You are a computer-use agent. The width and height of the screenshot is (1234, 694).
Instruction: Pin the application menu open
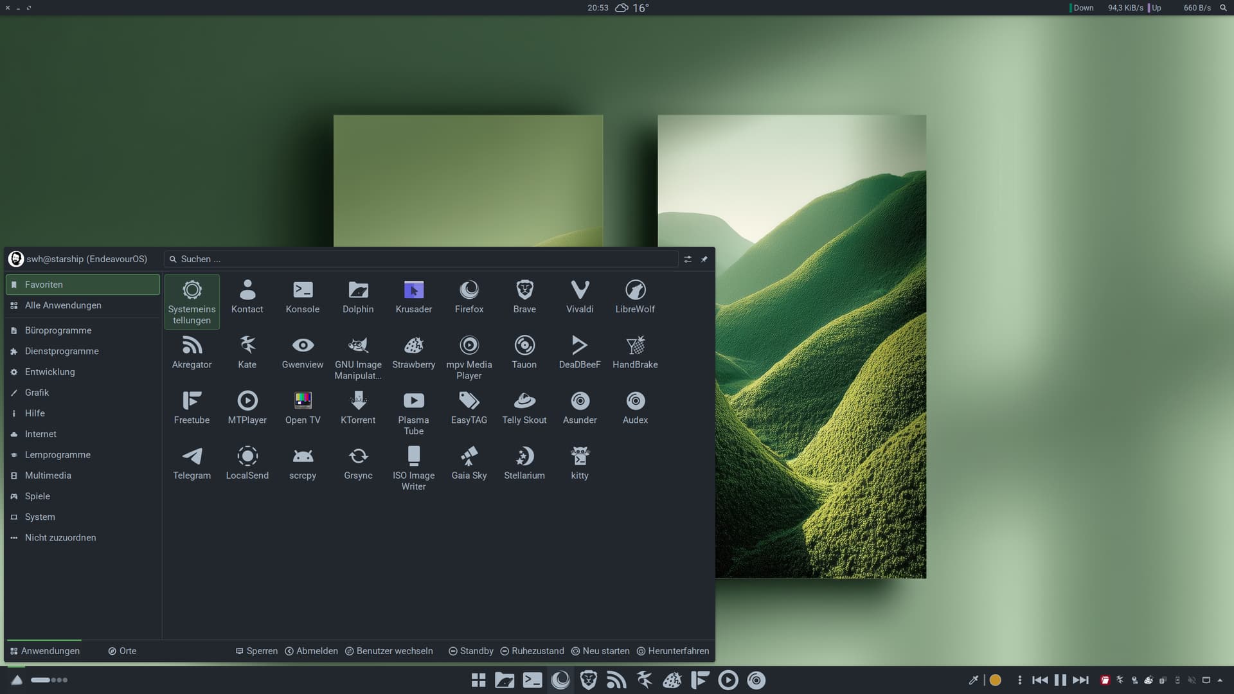[x=704, y=259]
